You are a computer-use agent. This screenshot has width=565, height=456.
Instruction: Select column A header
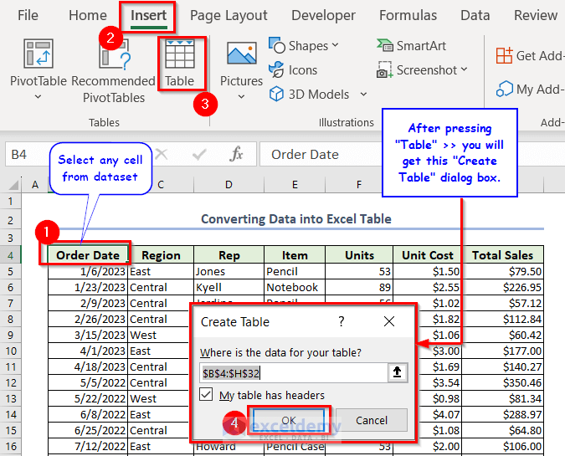tap(35, 185)
